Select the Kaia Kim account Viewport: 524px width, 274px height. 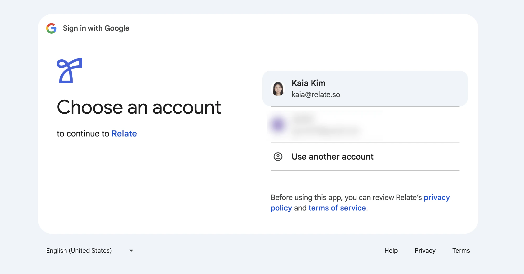point(365,88)
